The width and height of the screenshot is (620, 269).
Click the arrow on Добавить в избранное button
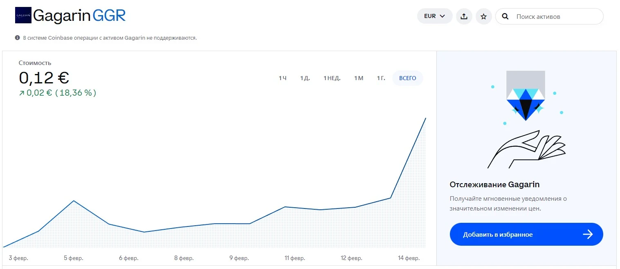588,234
